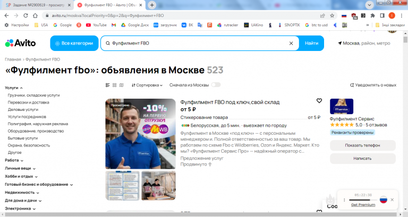This screenshot has width=408, height=217.
Task: Open Сортировка dropdown
Action: [x=147, y=85]
